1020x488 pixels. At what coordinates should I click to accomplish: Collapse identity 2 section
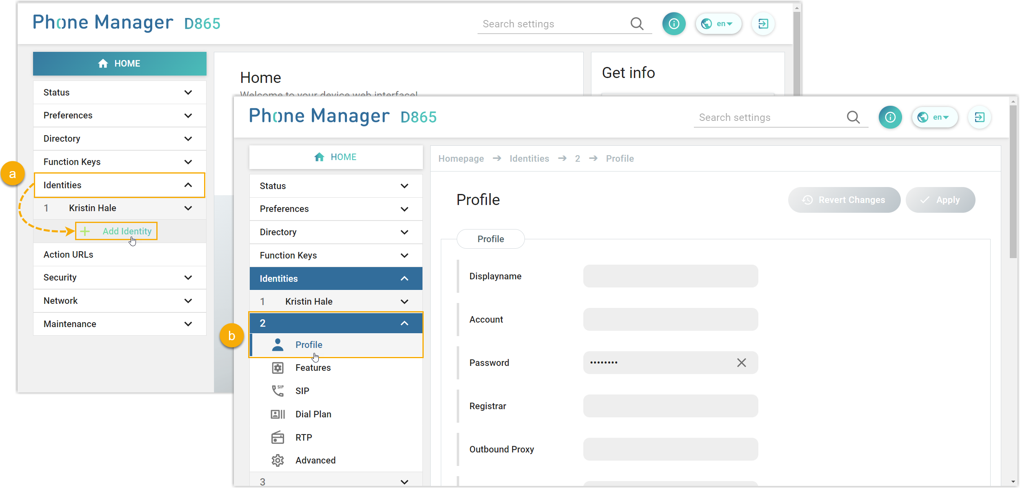pyautogui.click(x=404, y=323)
